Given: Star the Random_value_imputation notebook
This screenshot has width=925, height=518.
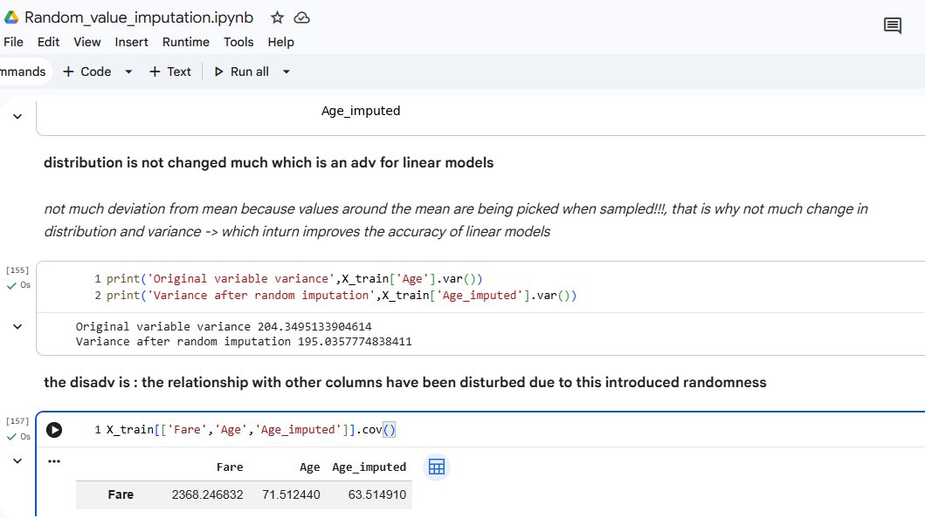Looking at the screenshot, I should 277,17.
